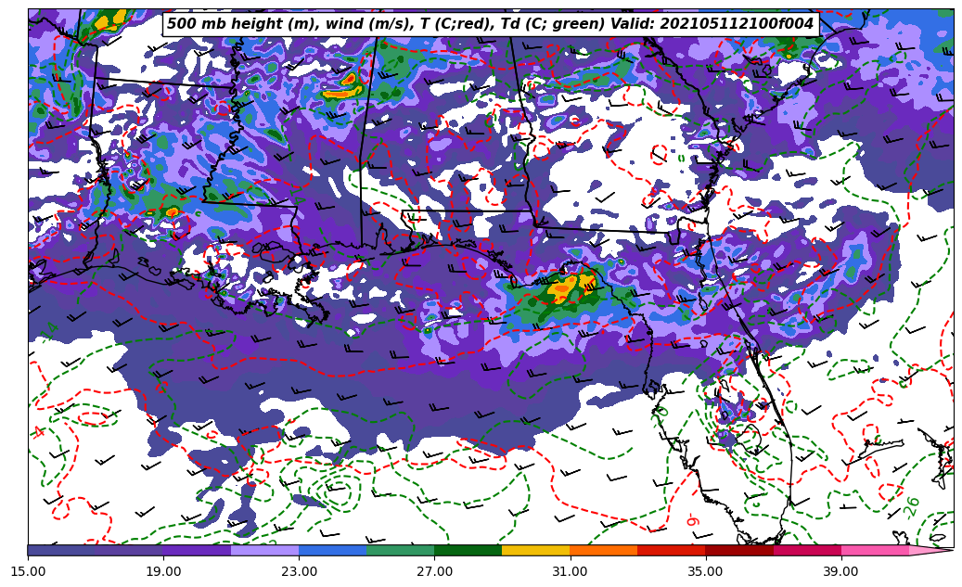Click the map title text about 500 mb height

[x=490, y=24]
